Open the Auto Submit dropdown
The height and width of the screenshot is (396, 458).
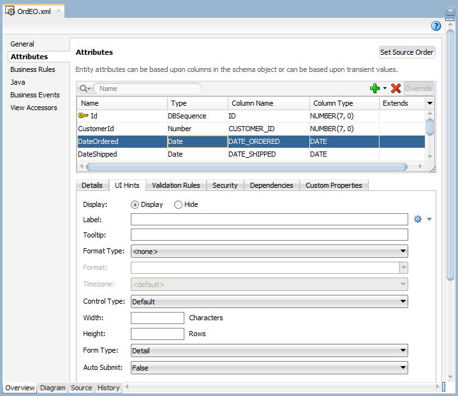[x=269, y=367]
